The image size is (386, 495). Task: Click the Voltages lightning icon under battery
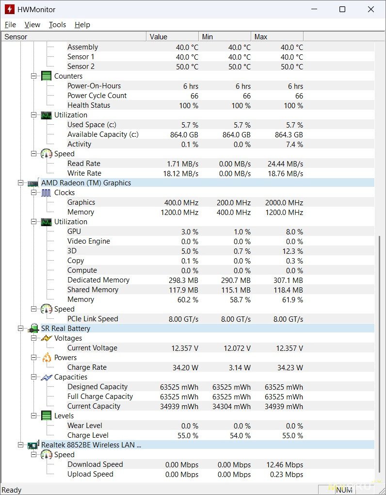(46, 338)
